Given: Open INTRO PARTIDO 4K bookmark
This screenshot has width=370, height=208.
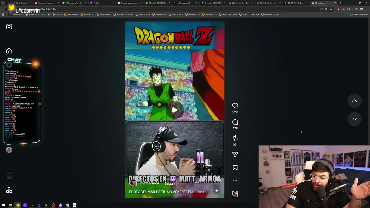Looking at the screenshot, I should [x=228, y=14].
